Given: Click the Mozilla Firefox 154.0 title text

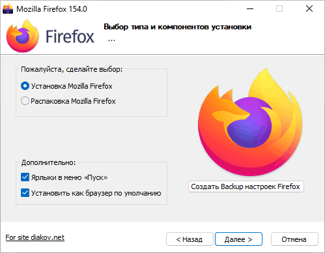Looking at the screenshot, I should click(51, 9).
